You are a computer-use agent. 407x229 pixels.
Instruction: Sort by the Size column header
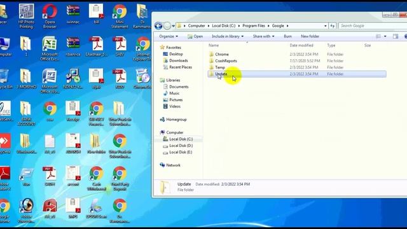368,45
